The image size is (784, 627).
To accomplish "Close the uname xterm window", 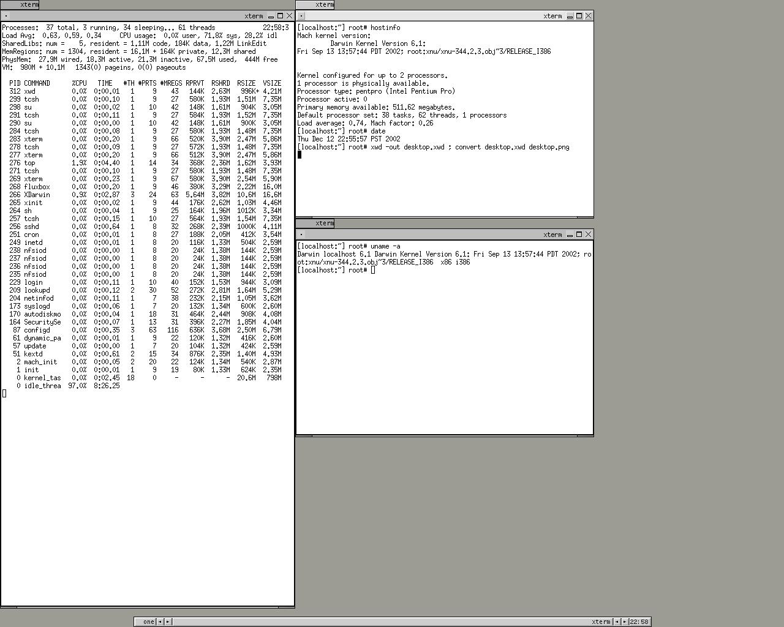I will coord(589,235).
